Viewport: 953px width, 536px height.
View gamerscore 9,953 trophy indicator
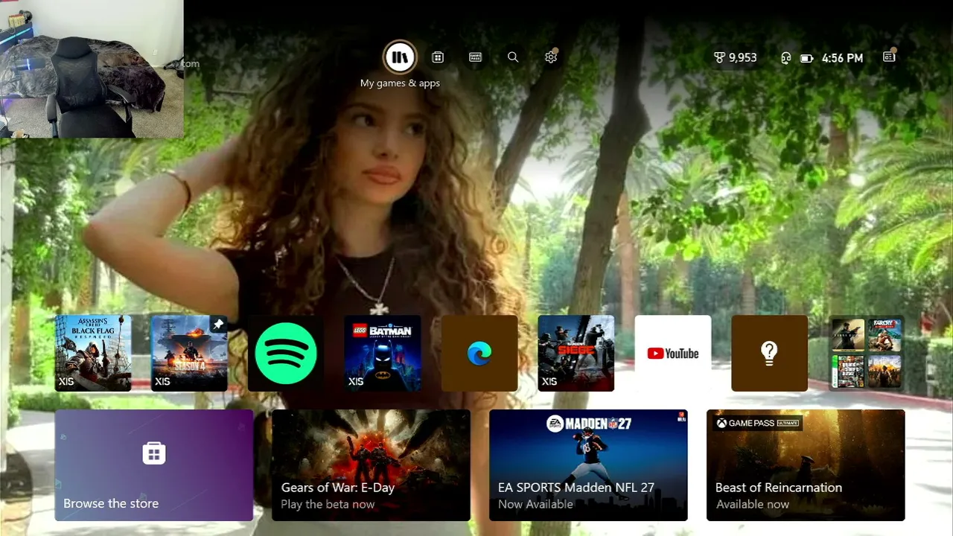735,57
